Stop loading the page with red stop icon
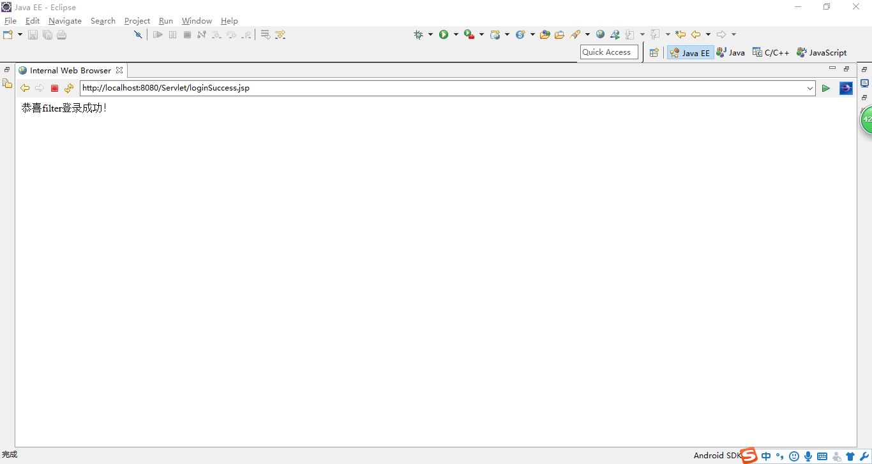872x464 pixels. [55, 88]
